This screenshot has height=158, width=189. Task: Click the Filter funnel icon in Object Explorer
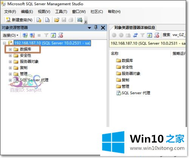click(46, 36)
